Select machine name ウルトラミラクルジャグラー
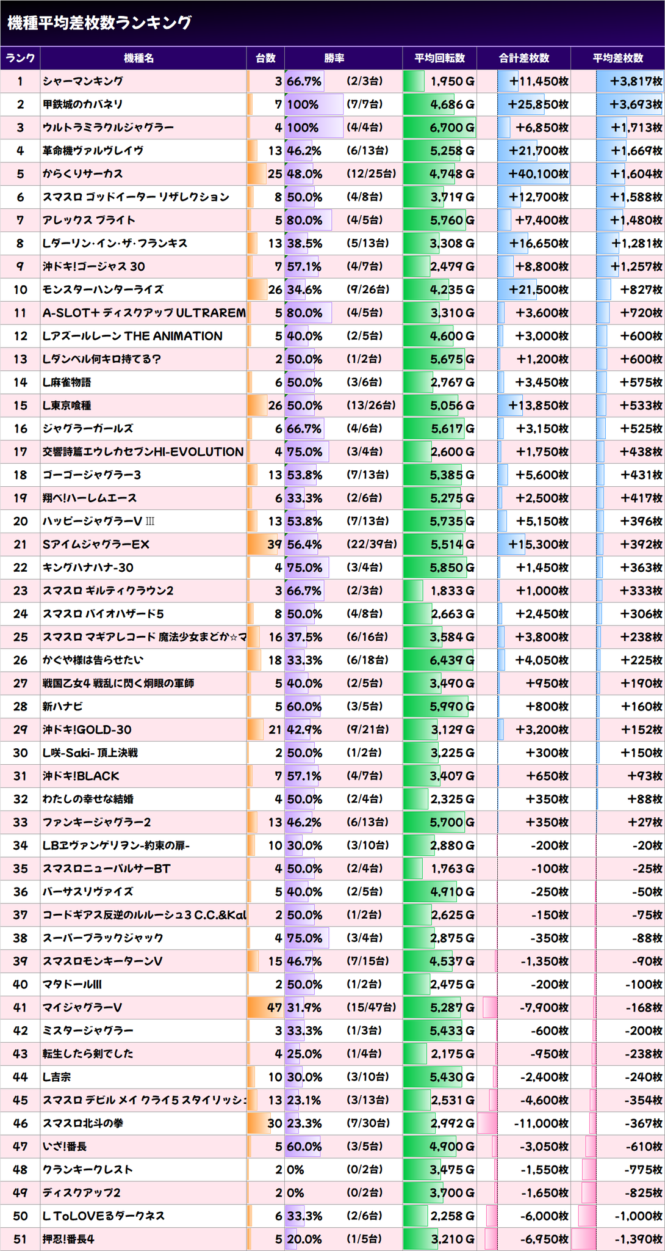 pyautogui.click(x=108, y=128)
